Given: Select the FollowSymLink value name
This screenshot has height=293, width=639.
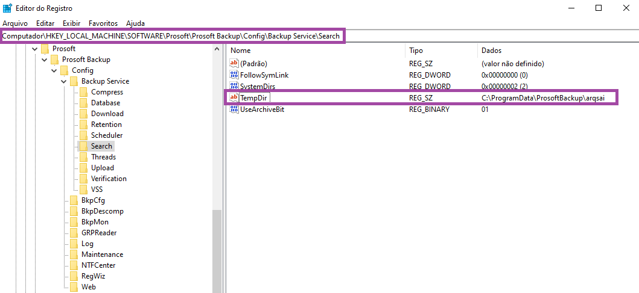Looking at the screenshot, I should click(x=264, y=75).
